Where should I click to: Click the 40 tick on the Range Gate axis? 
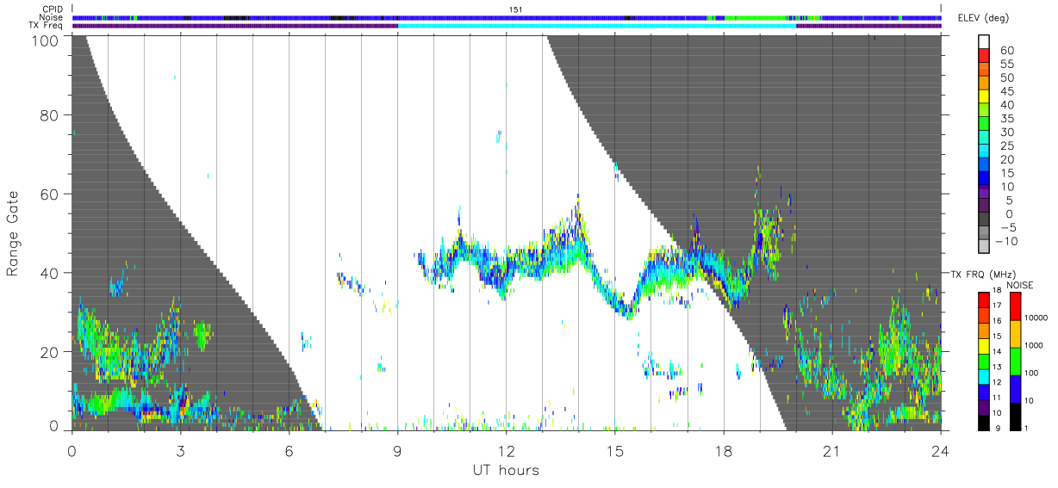point(51,273)
